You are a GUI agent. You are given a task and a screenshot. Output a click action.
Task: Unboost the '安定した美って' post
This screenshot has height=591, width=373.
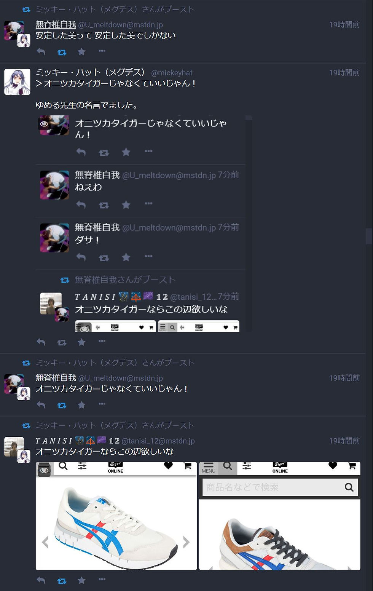click(x=62, y=52)
